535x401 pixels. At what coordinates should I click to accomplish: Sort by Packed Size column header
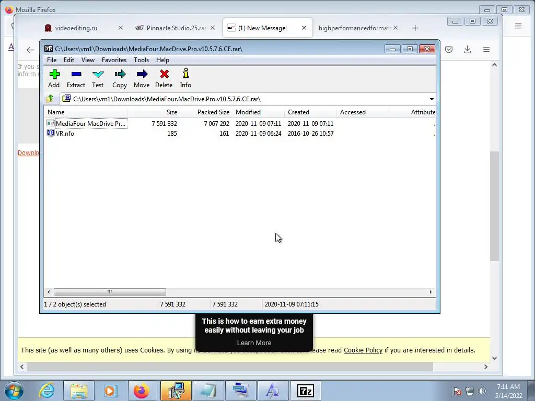[206, 112]
